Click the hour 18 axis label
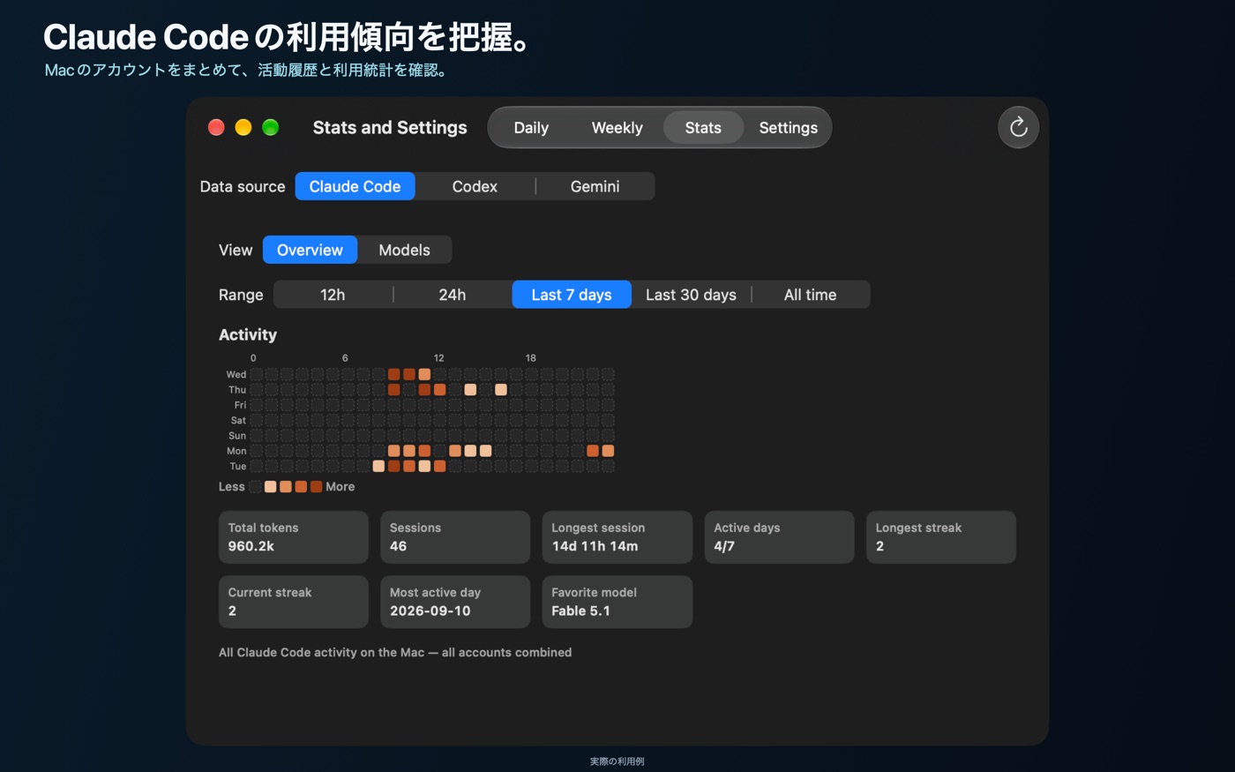This screenshot has width=1235, height=772. pos(530,358)
